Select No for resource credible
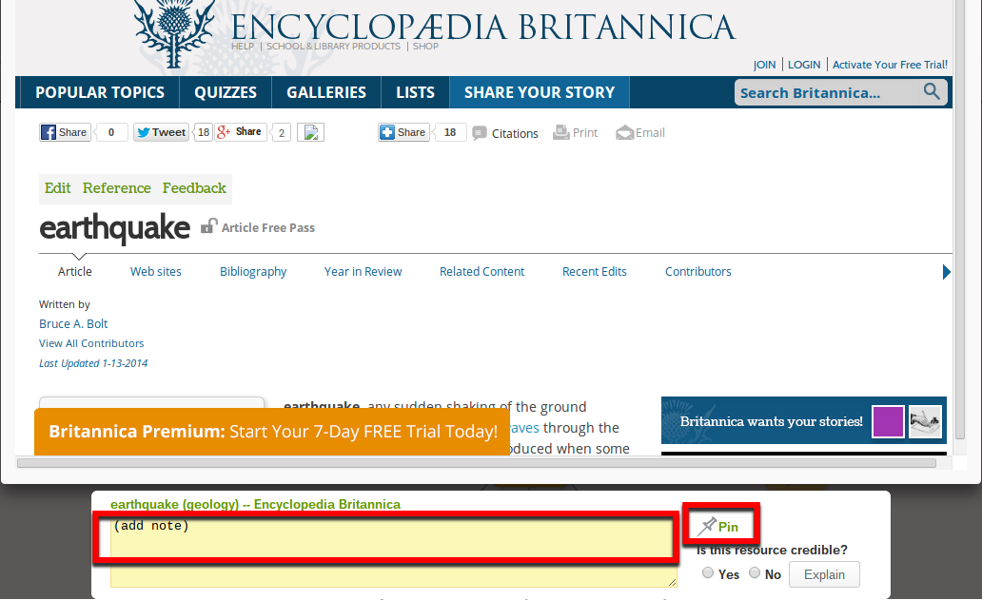This screenshot has width=982, height=600. pos(755,572)
